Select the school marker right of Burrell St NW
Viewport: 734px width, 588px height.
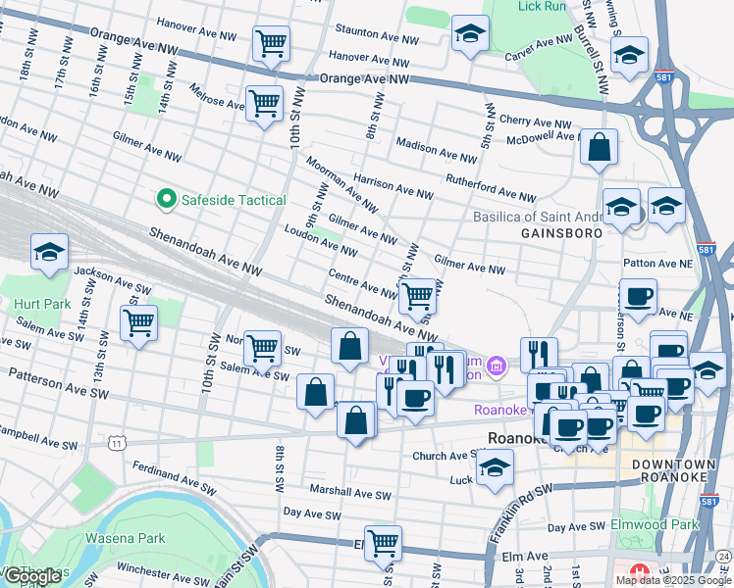coord(630,58)
